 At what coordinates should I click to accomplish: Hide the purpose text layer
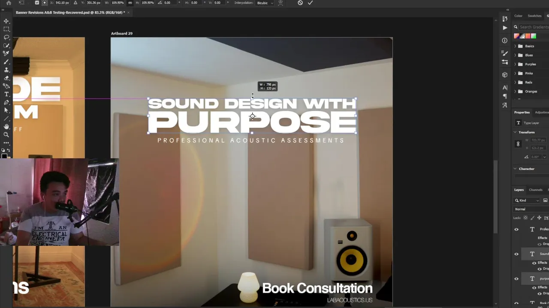click(516, 278)
